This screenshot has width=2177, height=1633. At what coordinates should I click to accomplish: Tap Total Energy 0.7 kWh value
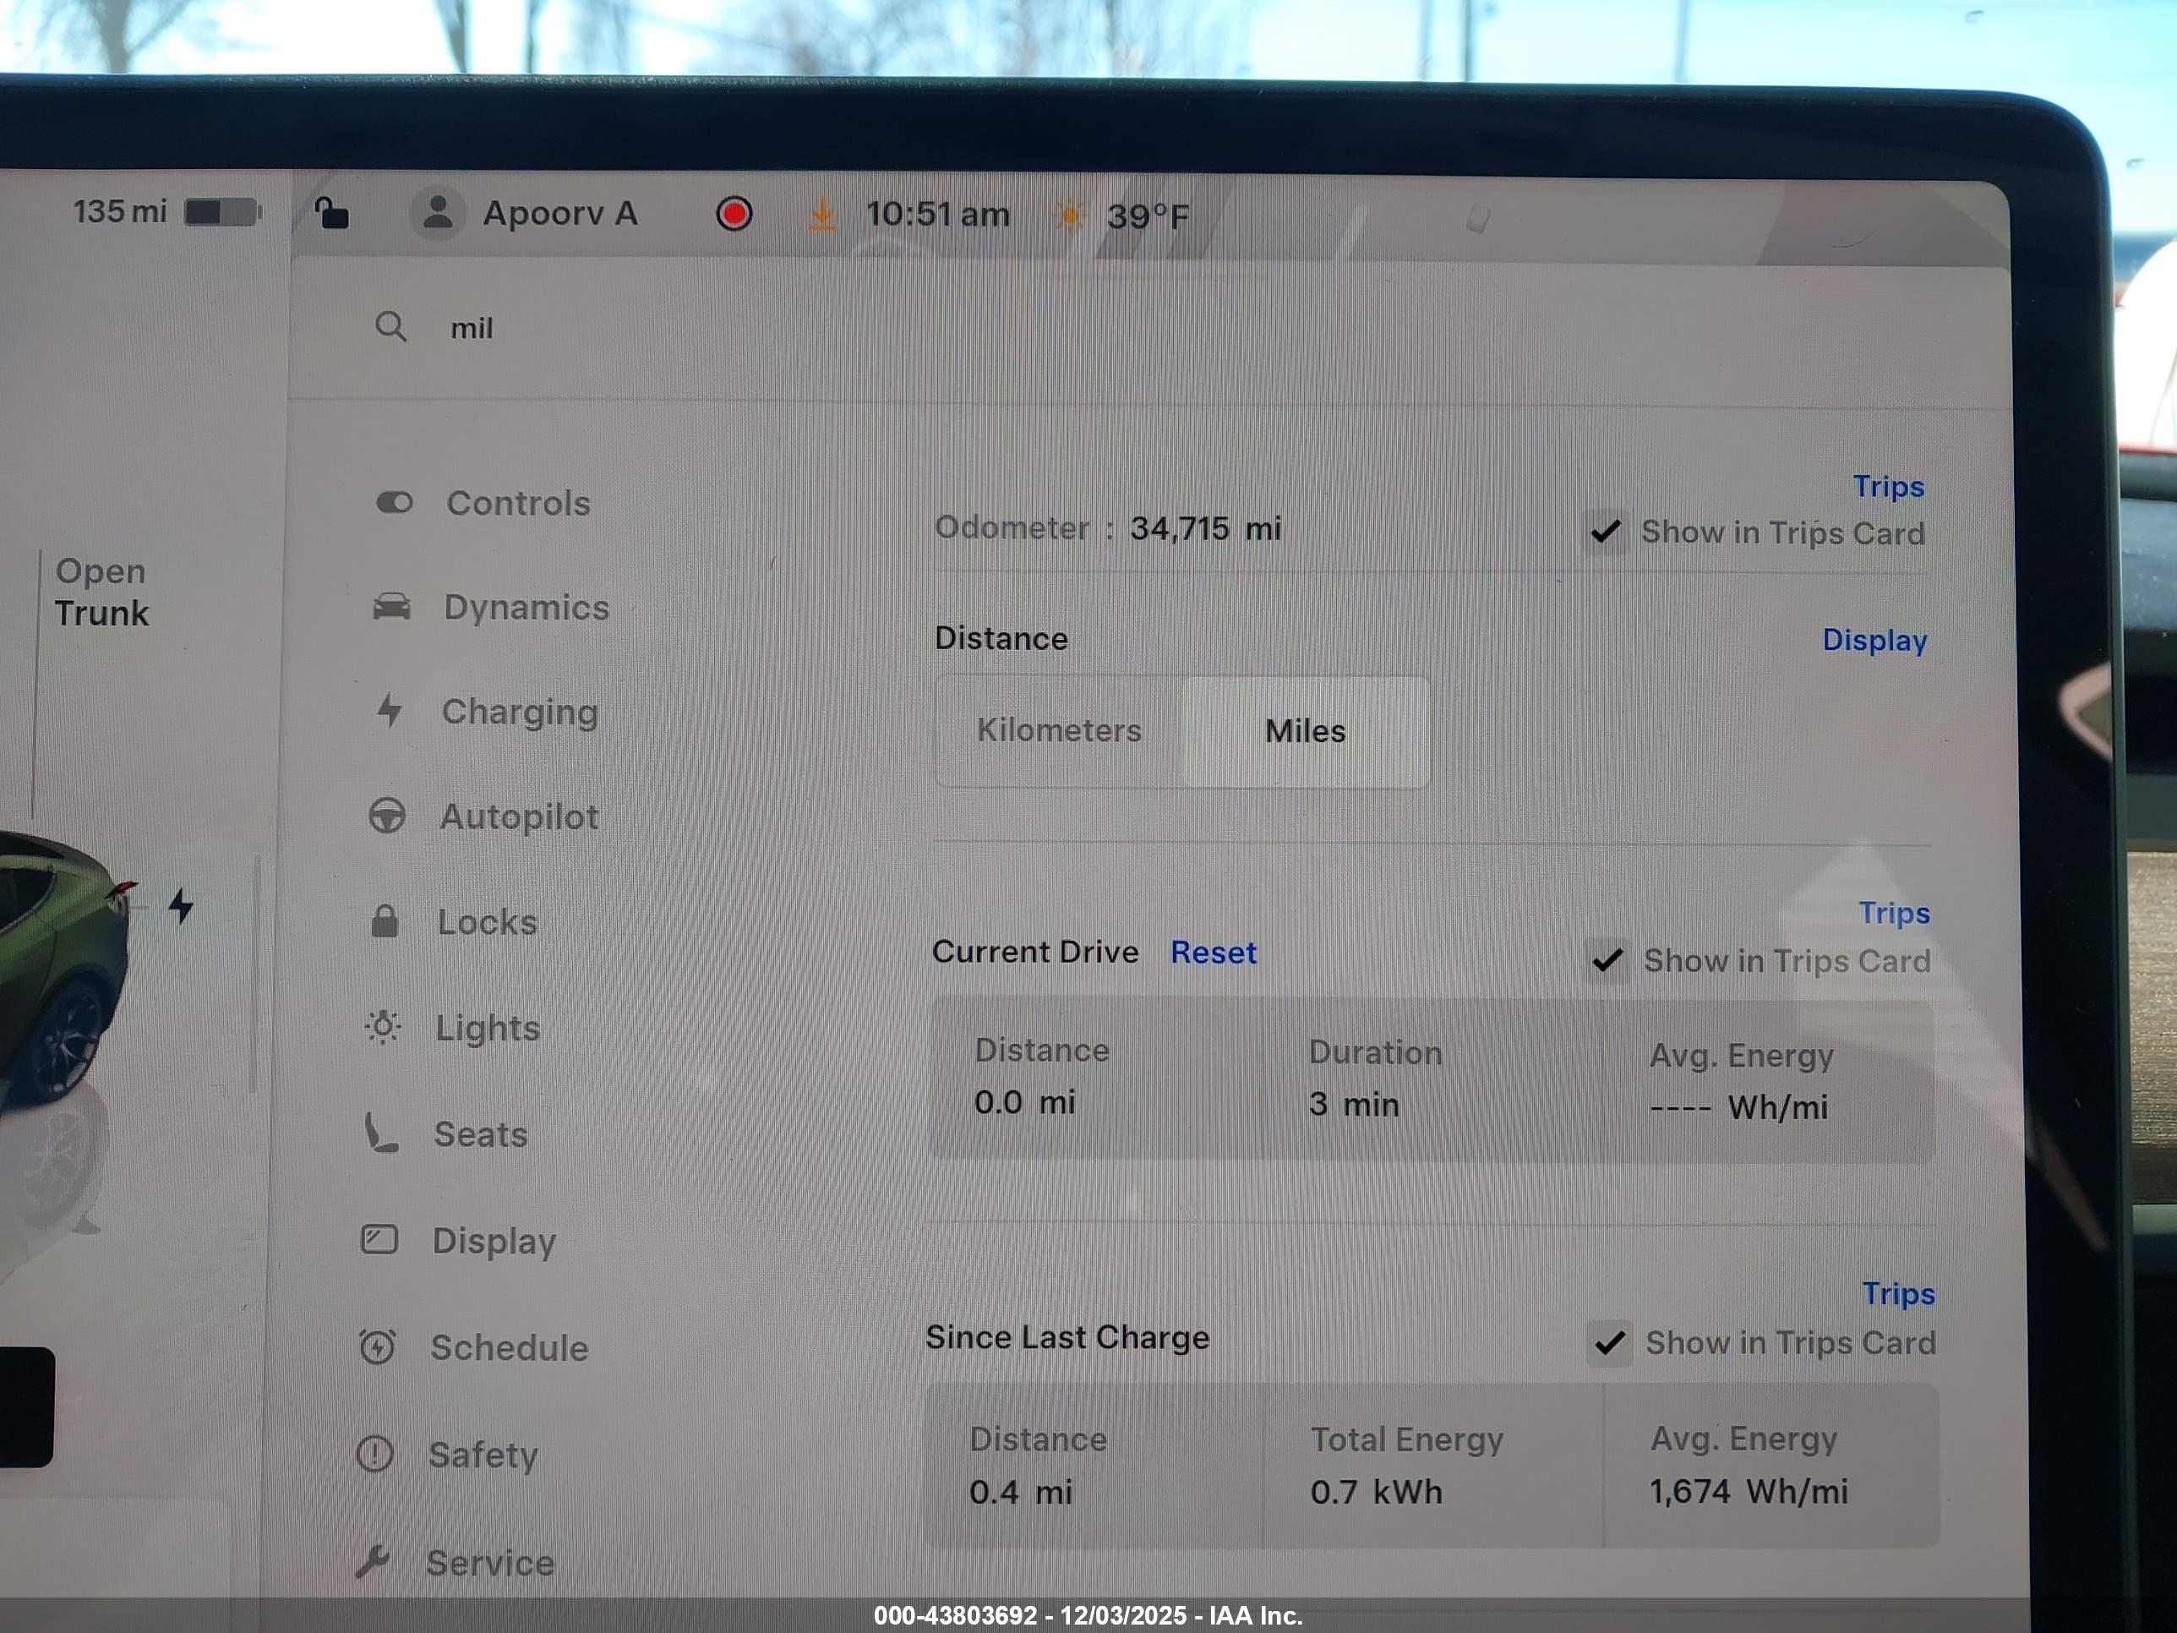tap(1376, 1491)
